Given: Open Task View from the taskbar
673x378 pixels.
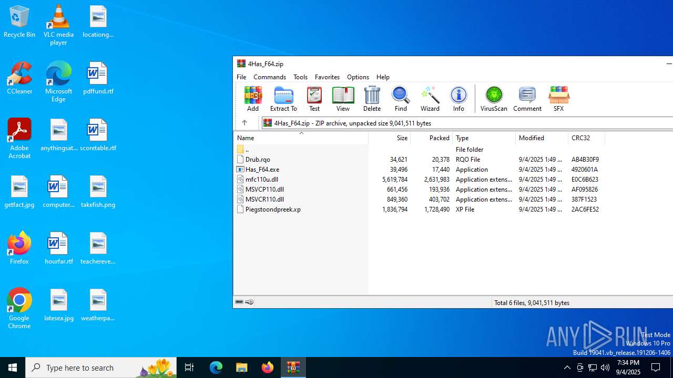Looking at the screenshot, I should coord(189,367).
